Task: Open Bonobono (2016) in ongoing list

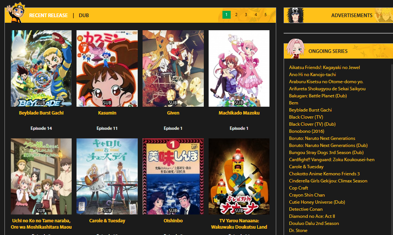Action: tap(306, 131)
